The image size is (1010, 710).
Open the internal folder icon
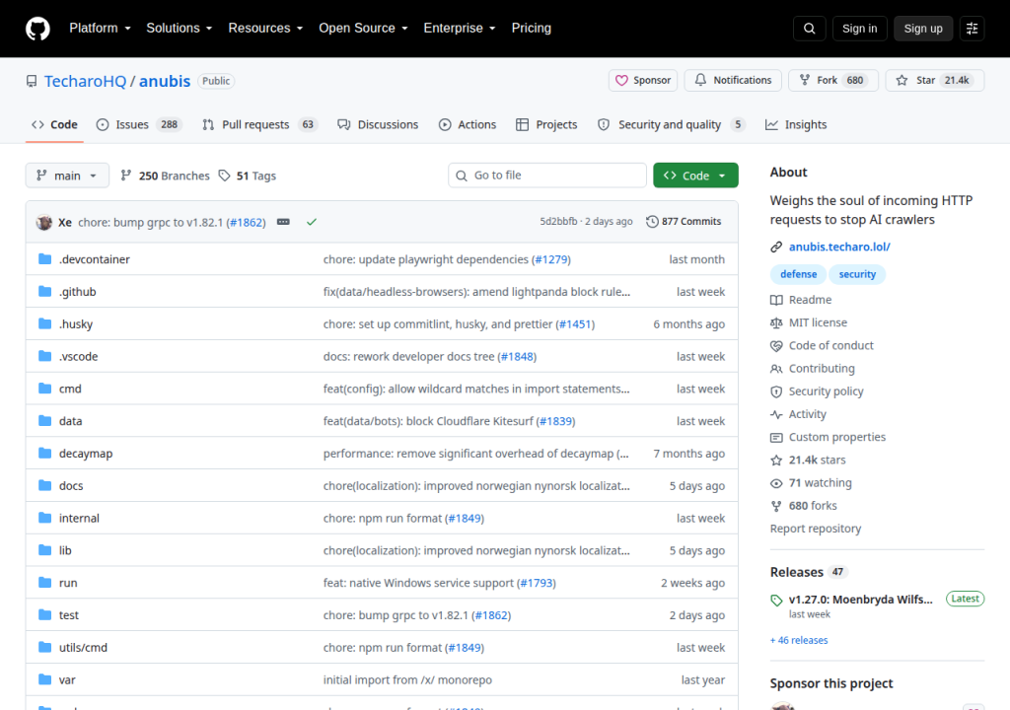click(45, 518)
